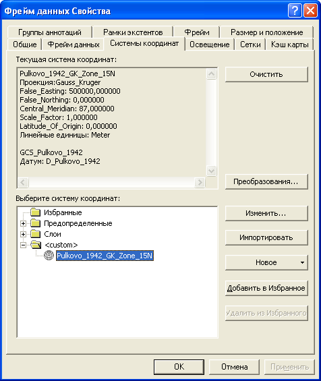Screen dimensions: 321x381
Task: Click the globe icon beside Pulkovo_1942_GK_Zone_15N
Action: pyautogui.click(x=49, y=256)
